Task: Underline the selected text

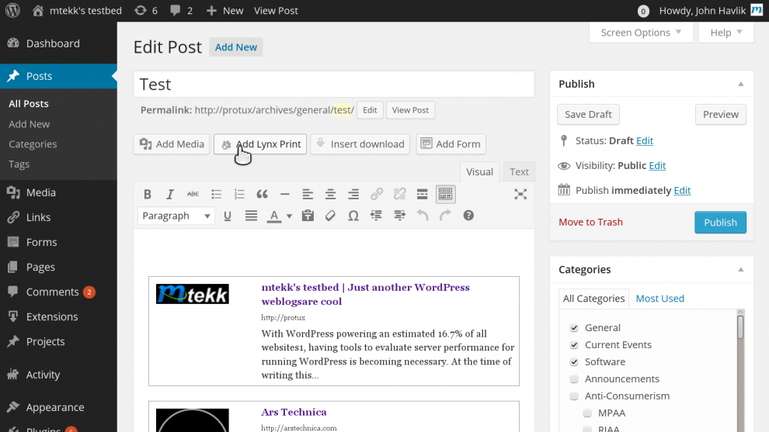Action: pyautogui.click(x=228, y=216)
